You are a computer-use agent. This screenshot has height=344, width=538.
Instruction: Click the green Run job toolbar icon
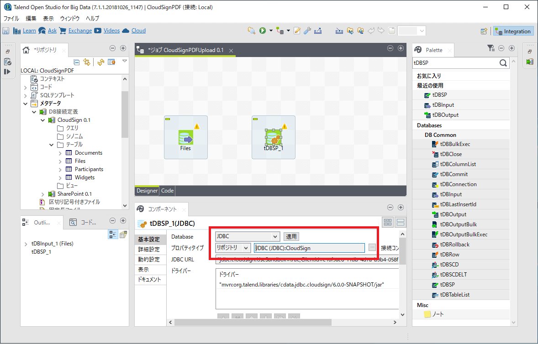click(263, 31)
